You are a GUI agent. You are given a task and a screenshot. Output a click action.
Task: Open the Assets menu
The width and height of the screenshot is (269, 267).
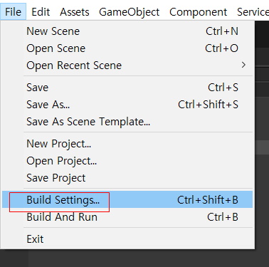[x=75, y=12]
